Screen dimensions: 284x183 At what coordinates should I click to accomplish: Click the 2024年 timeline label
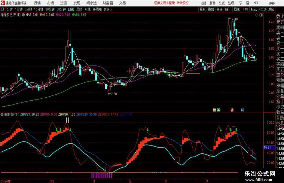point(6,181)
